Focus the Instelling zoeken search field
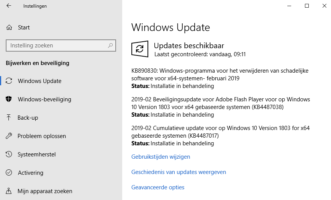Screen dimensions: 331x200 click(57, 46)
